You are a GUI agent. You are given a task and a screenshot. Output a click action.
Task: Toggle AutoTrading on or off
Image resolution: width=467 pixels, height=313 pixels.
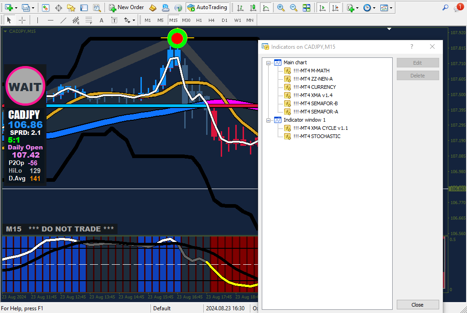tap(207, 8)
